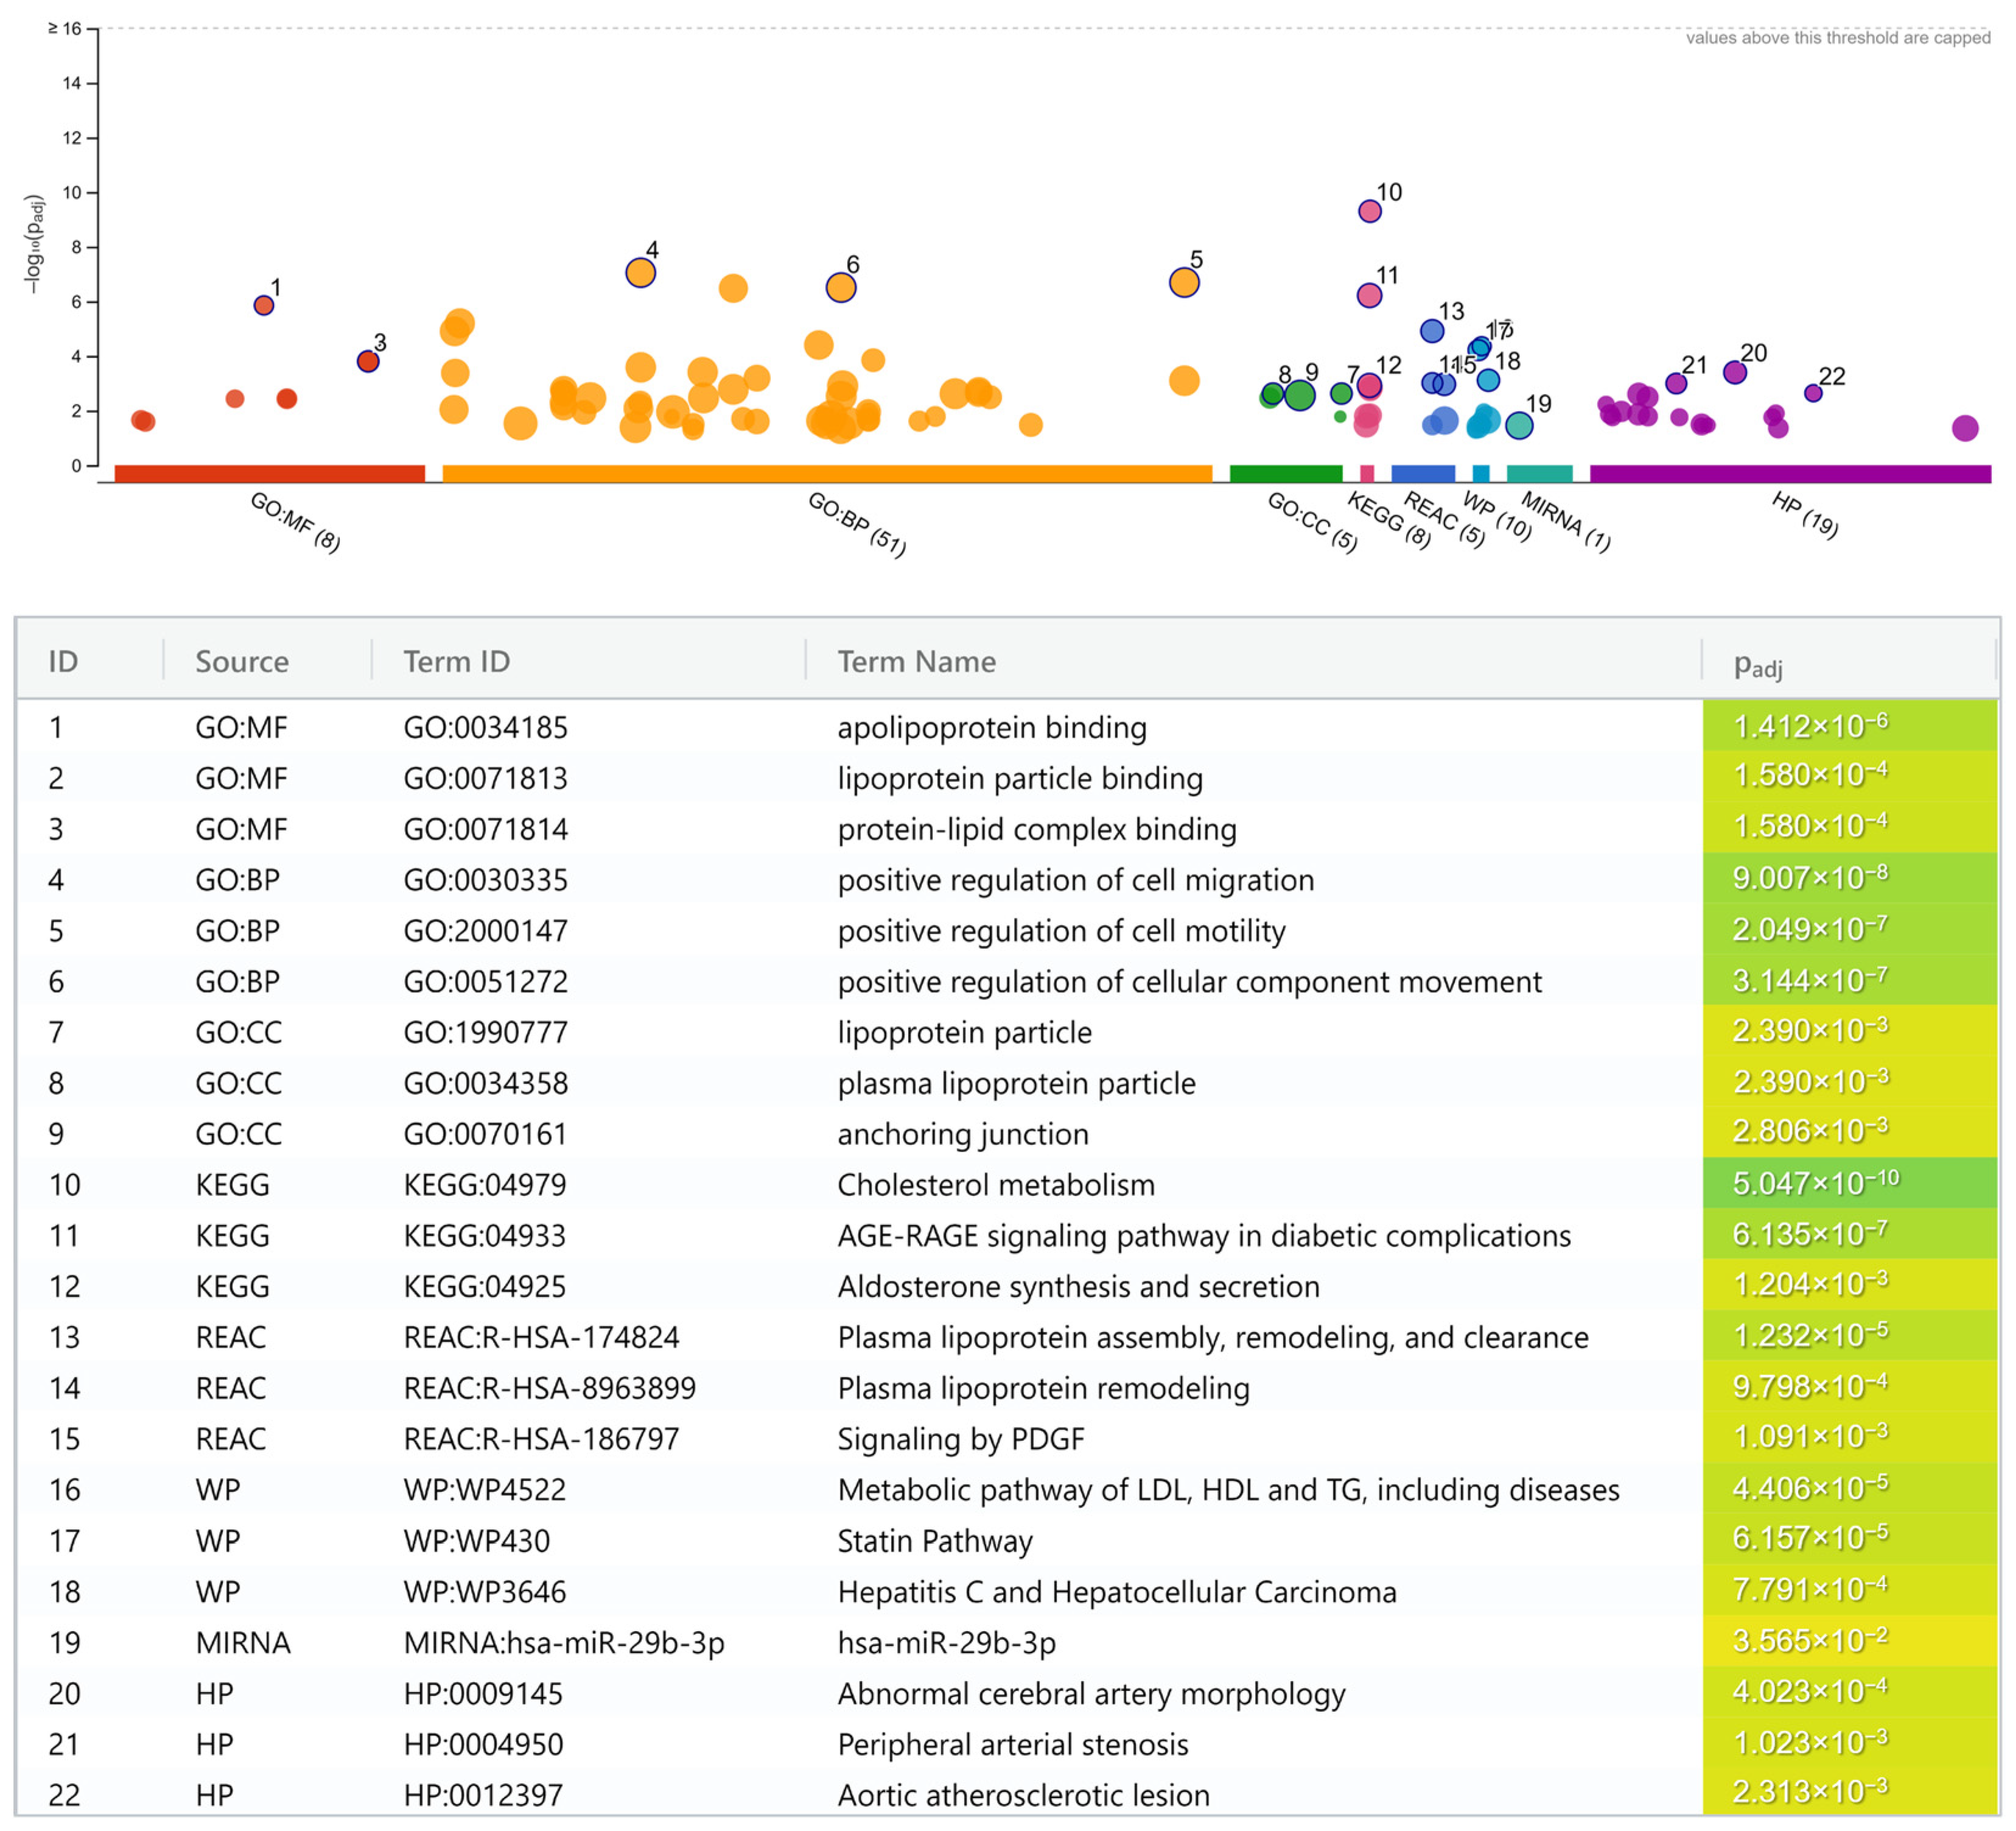Click the Term ID column header
Image resolution: width=2016 pixels, height=1831 pixels.
pos(456,661)
